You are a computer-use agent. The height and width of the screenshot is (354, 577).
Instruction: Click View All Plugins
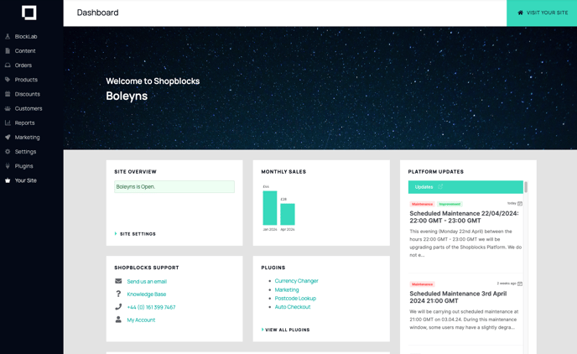pyautogui.click(x=288, y=330)
